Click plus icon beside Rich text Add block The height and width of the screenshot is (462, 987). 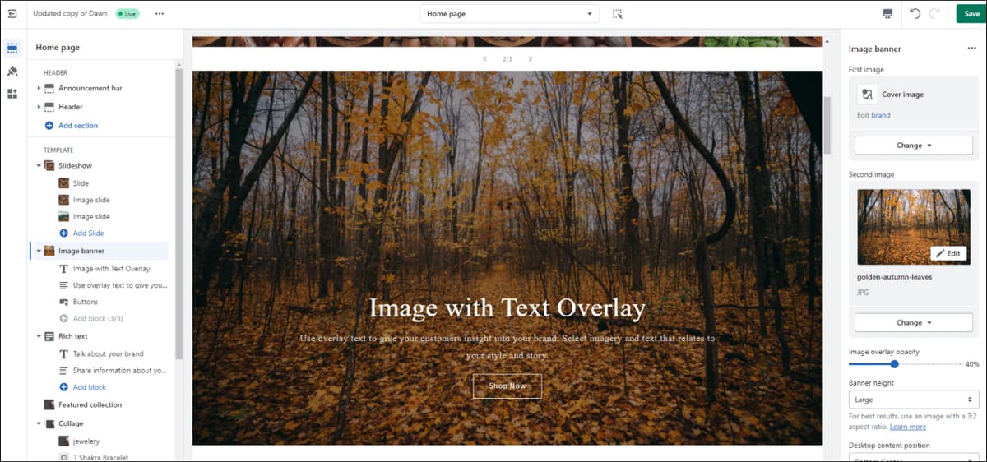pos(64,387)
